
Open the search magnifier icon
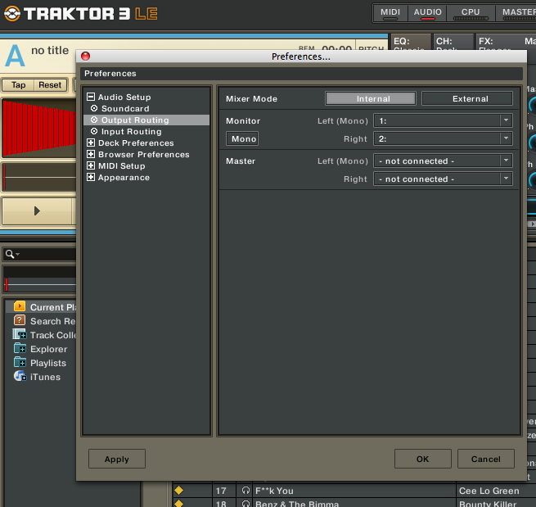10,254
